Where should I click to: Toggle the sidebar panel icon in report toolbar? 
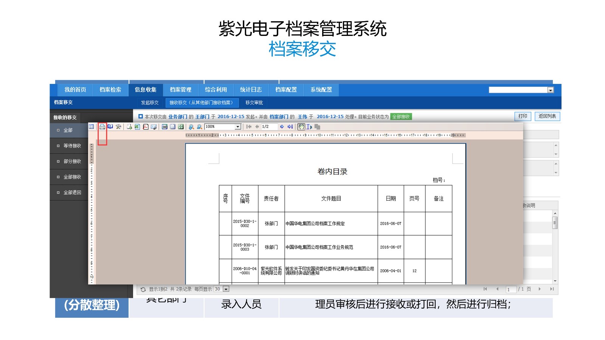91,127
